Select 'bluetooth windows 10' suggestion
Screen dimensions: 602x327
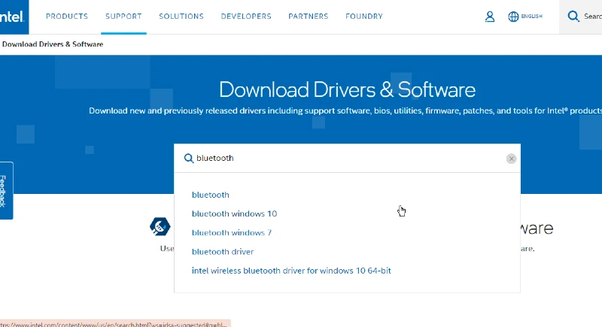coord(234,213)
